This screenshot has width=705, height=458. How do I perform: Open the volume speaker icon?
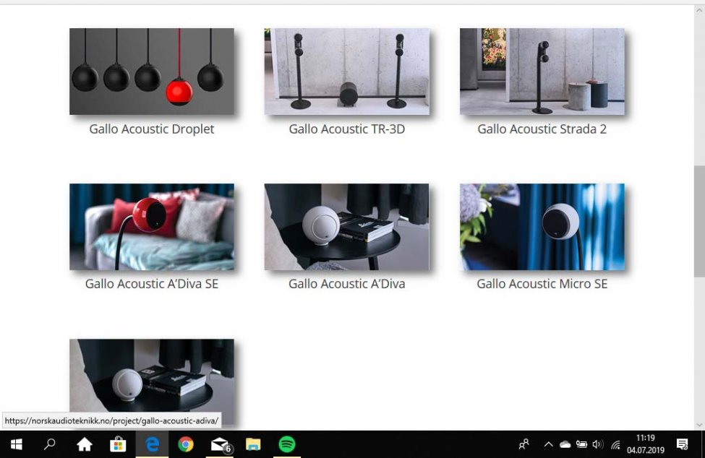[597, 444]
